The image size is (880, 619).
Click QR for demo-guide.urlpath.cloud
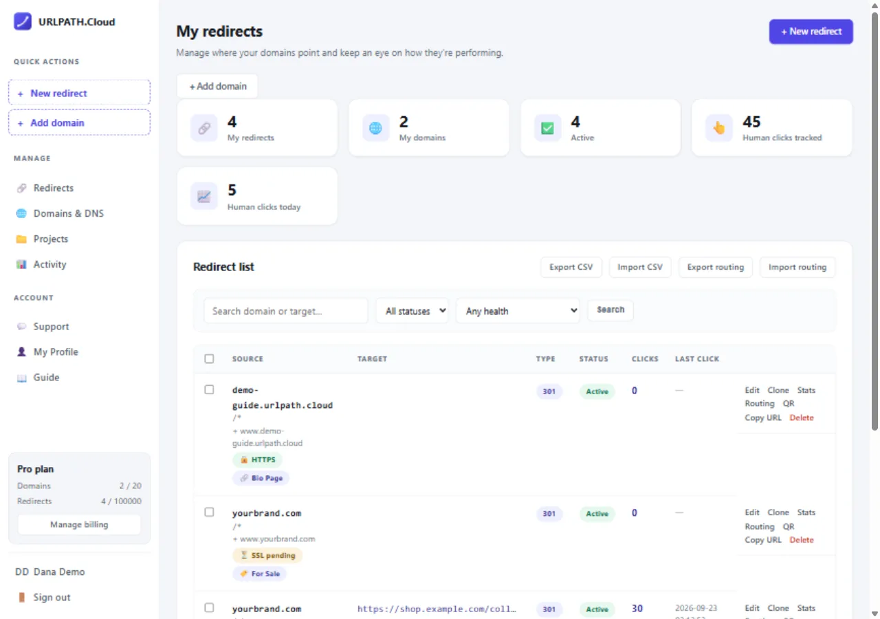(789, 404)
